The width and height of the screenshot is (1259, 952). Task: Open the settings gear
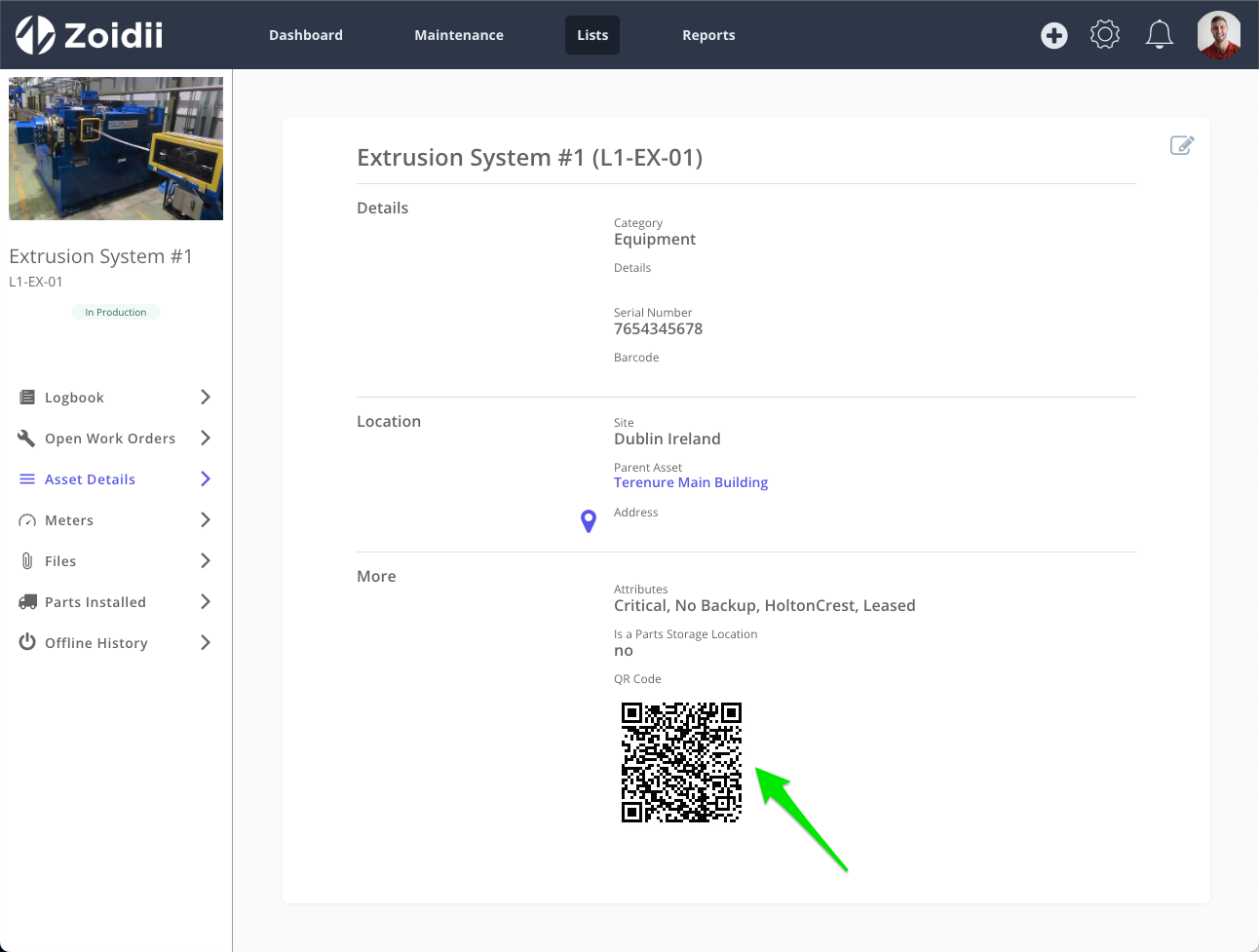coord(1104,34)
